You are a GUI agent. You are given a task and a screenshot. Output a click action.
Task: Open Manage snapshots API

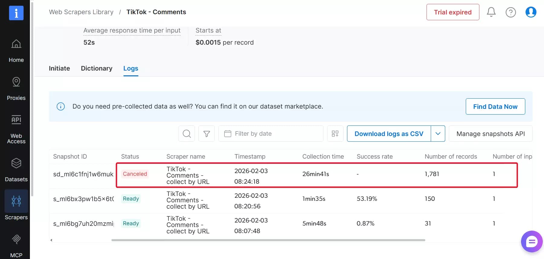click(x=491, y=134)
